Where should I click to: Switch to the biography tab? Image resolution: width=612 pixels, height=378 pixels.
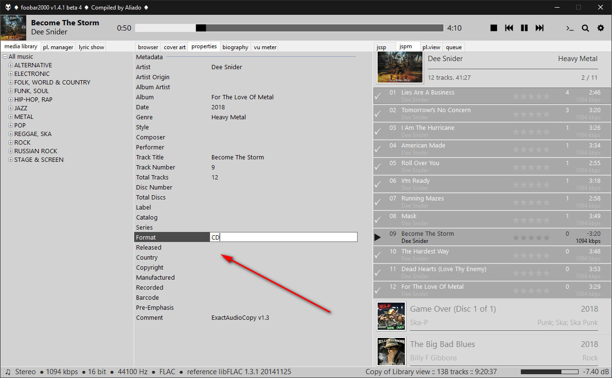click(x=235, y=47)
